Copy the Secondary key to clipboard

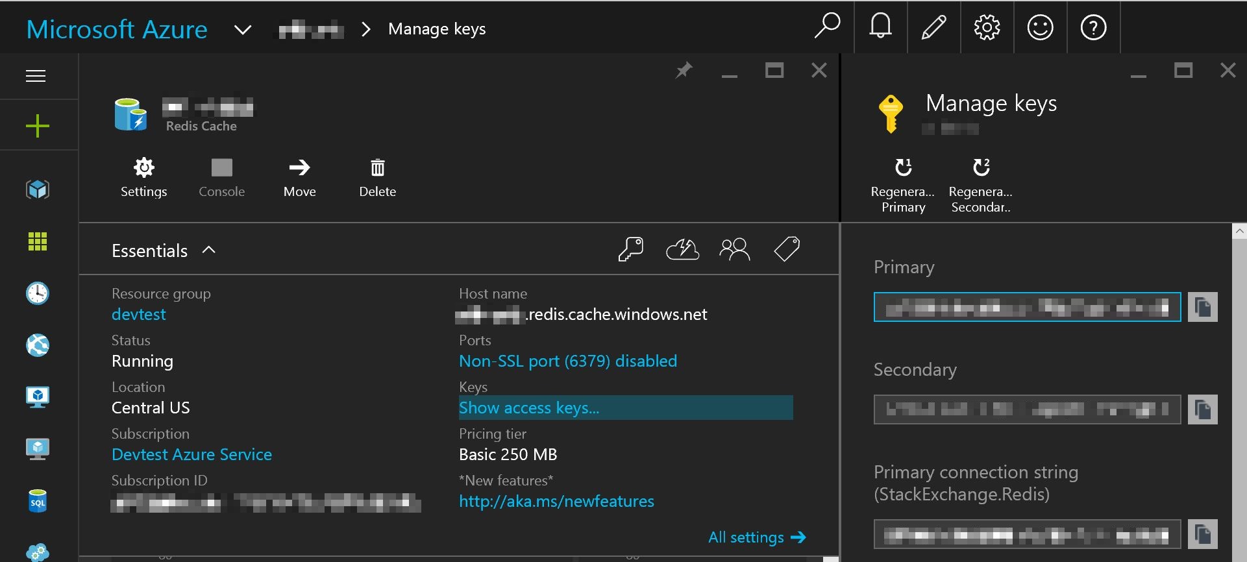tap(1202, 409)
